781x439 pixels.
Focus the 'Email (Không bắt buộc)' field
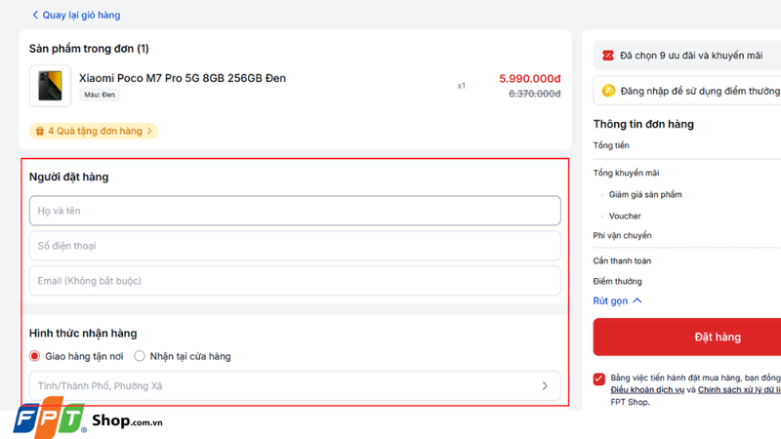(295, 281)
